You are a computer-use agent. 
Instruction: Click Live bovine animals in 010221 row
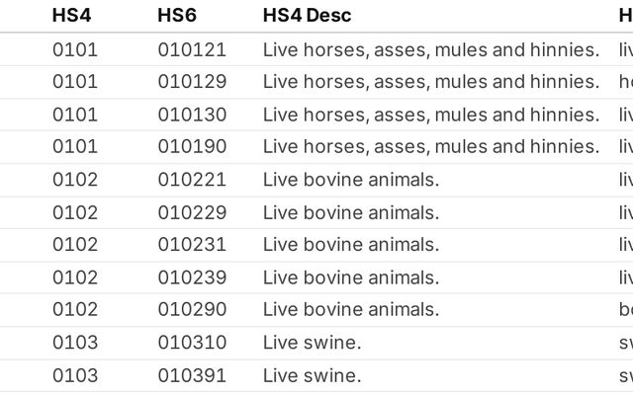tap(351, 180)
